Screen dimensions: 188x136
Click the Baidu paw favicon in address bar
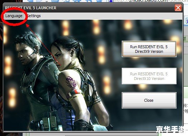coord(111,1)
